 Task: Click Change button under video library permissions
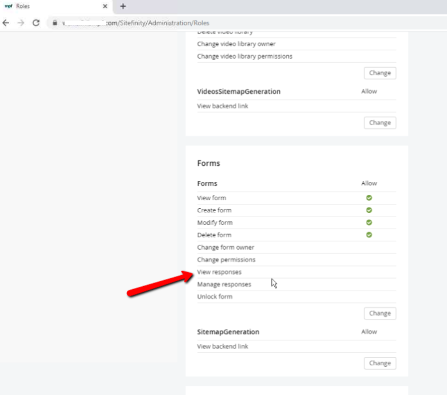[380, 73]
